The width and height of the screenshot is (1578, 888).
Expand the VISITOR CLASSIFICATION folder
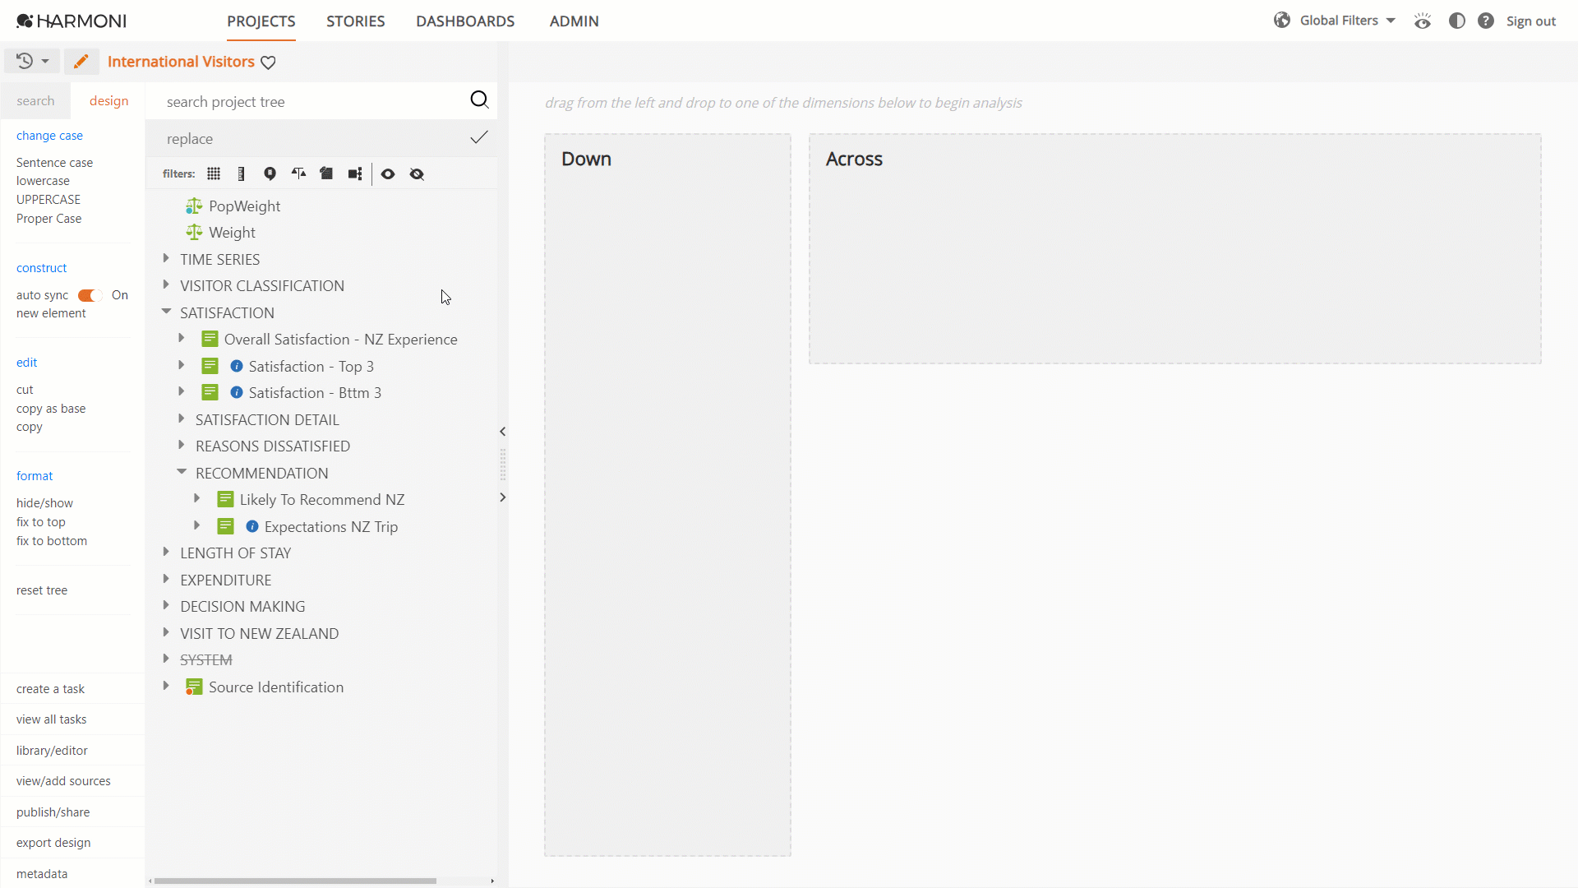166,284
